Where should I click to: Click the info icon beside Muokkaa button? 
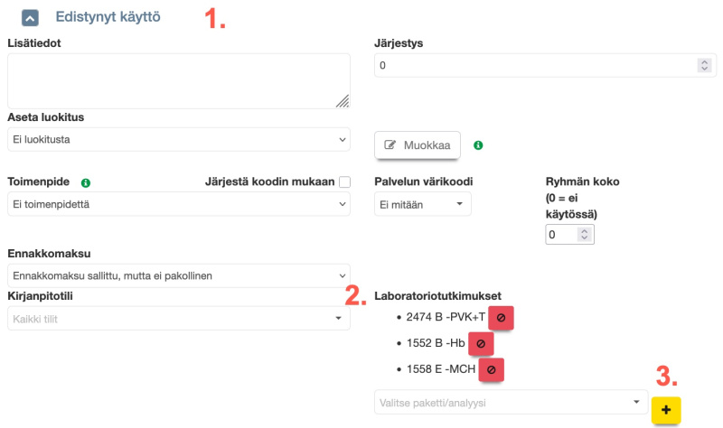point(478,144)
